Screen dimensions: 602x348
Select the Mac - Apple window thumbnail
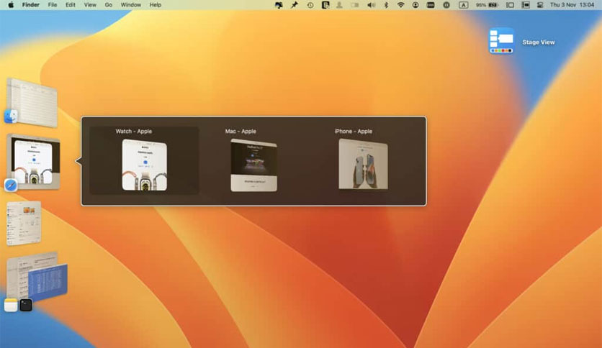(x=253, y=165)
